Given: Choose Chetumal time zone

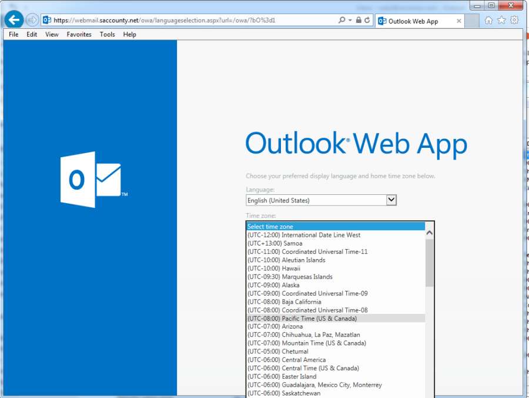Looking at the screenshot, I should [x=336, y=351].
